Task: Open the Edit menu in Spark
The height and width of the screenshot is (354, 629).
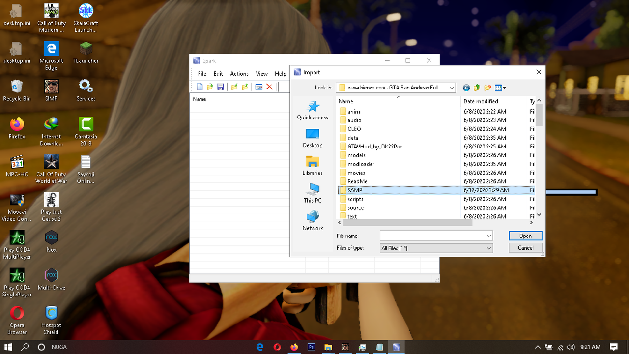Action: point(218,74)
